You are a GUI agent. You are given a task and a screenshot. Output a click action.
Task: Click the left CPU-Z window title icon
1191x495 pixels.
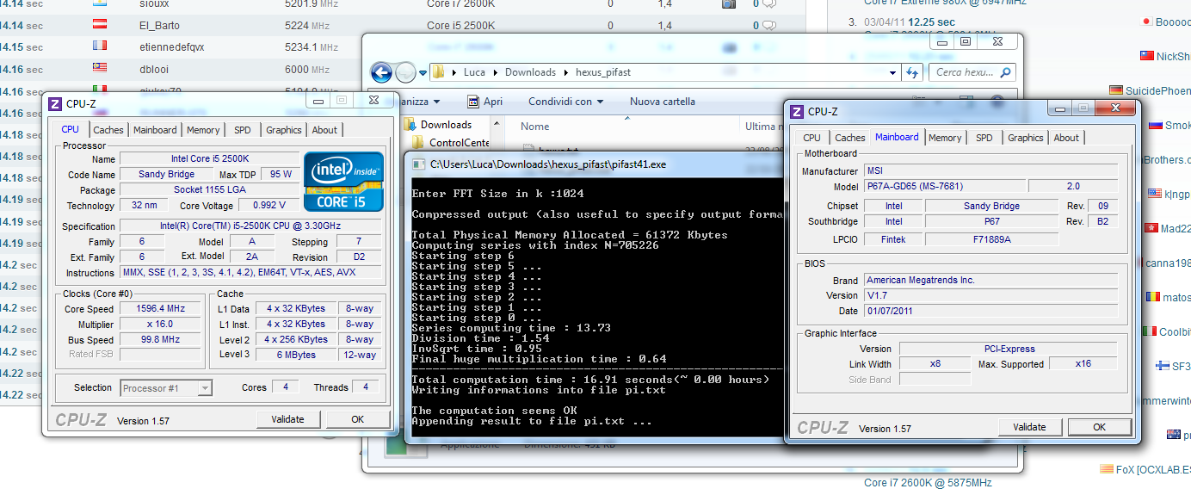pos(55,103)
